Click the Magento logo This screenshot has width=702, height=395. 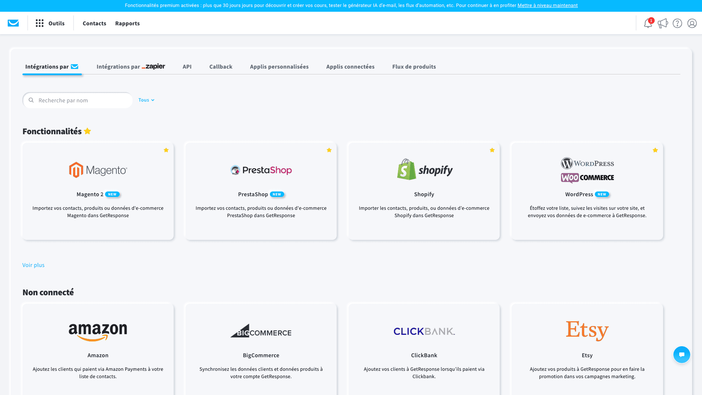[x=98, y=170]
